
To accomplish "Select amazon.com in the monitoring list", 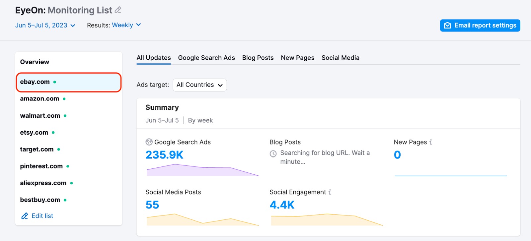I will (x=39, y=99).
